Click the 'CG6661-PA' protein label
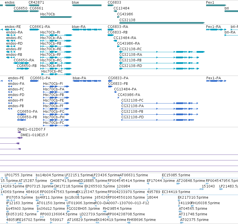 [x=40, y=78]
